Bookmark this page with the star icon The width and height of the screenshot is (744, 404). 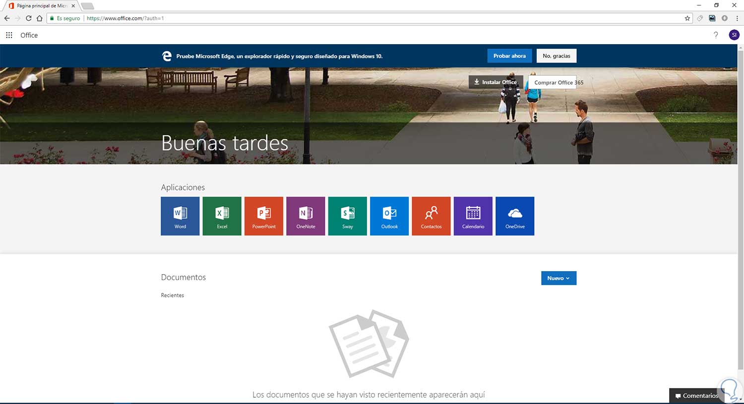coord(687,18)
